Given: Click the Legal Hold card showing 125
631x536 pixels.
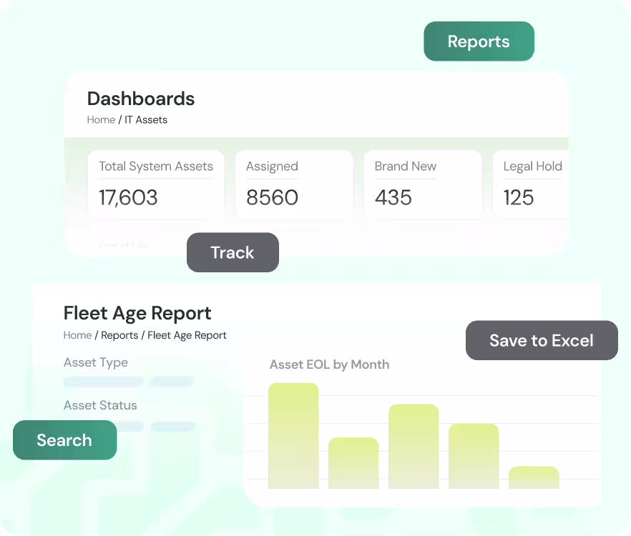Looking at the screenshot, I should 532,184.
